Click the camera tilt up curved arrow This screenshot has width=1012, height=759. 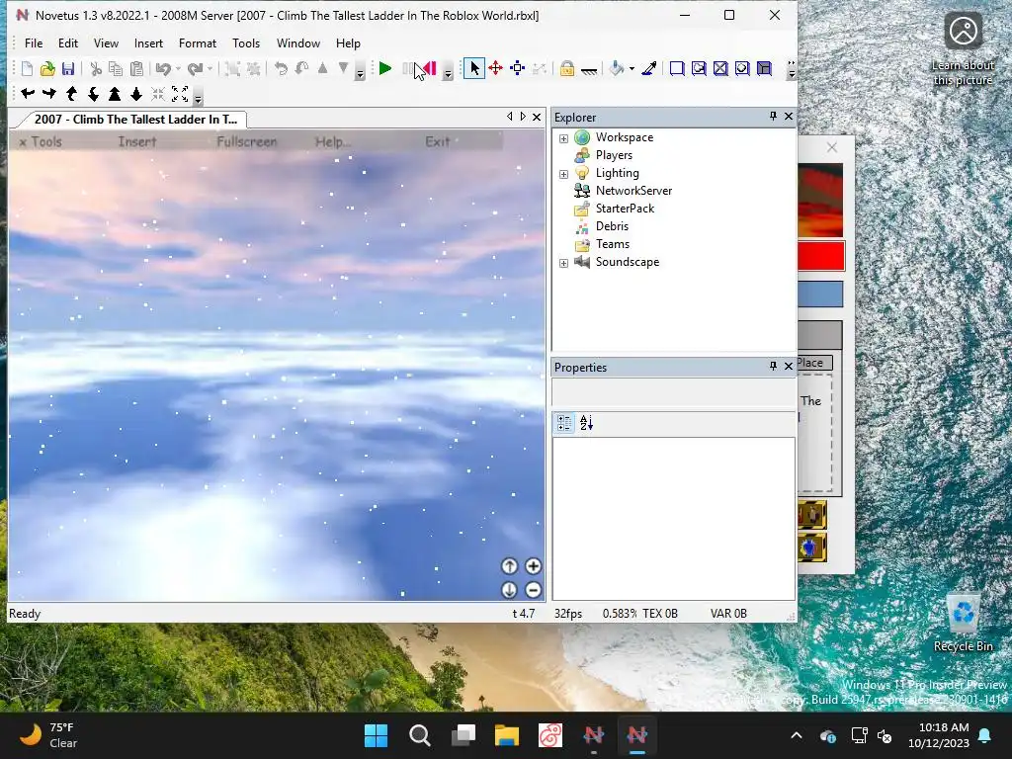[71, 94]
